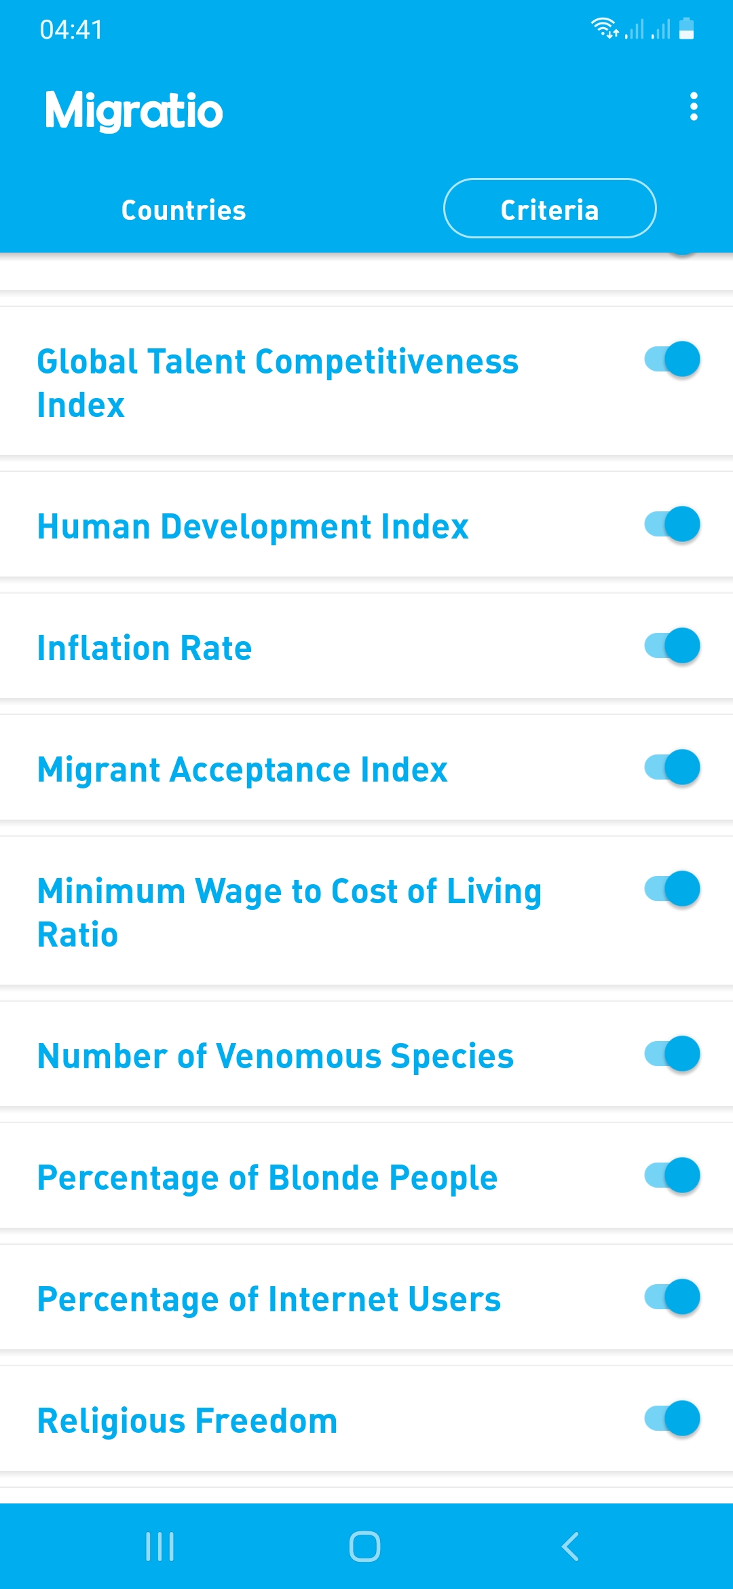Turn off Human Development Index switch
Screen dimensions: 733x1589
click(672, 524)
